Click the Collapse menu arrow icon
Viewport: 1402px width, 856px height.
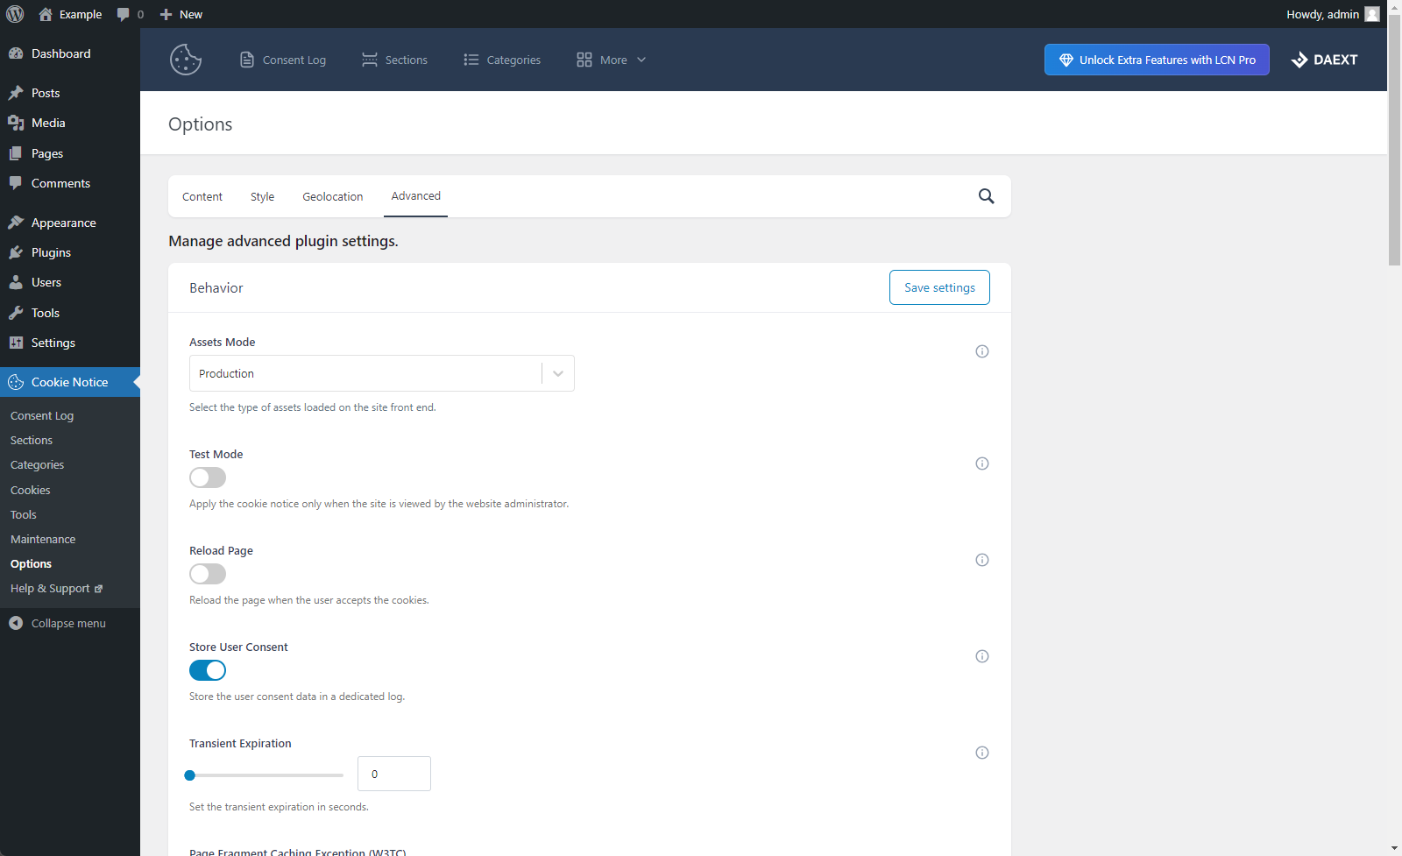click(16, 623)
